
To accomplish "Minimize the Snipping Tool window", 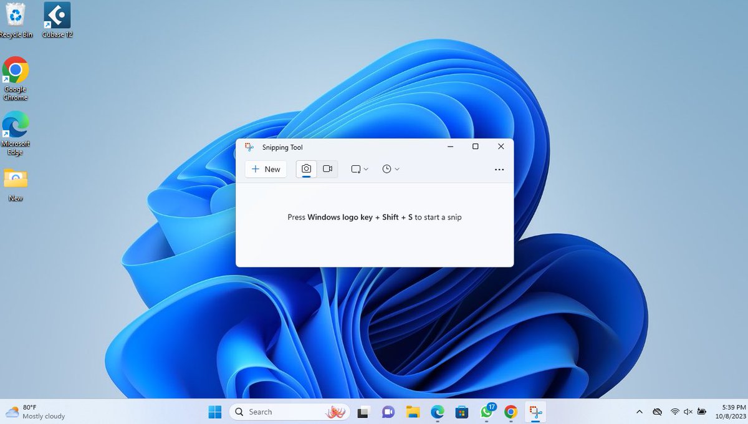I will coord(450,147).
